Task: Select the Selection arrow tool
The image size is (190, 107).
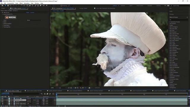Action: click(5, 6)
